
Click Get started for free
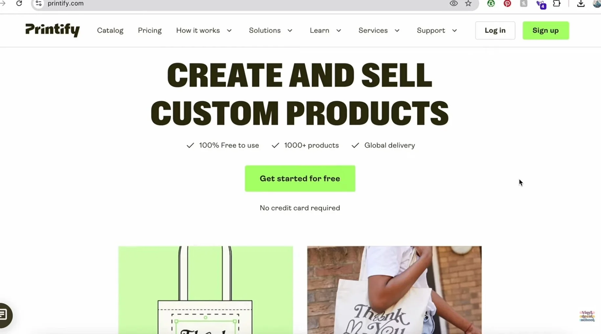(300, 178)
